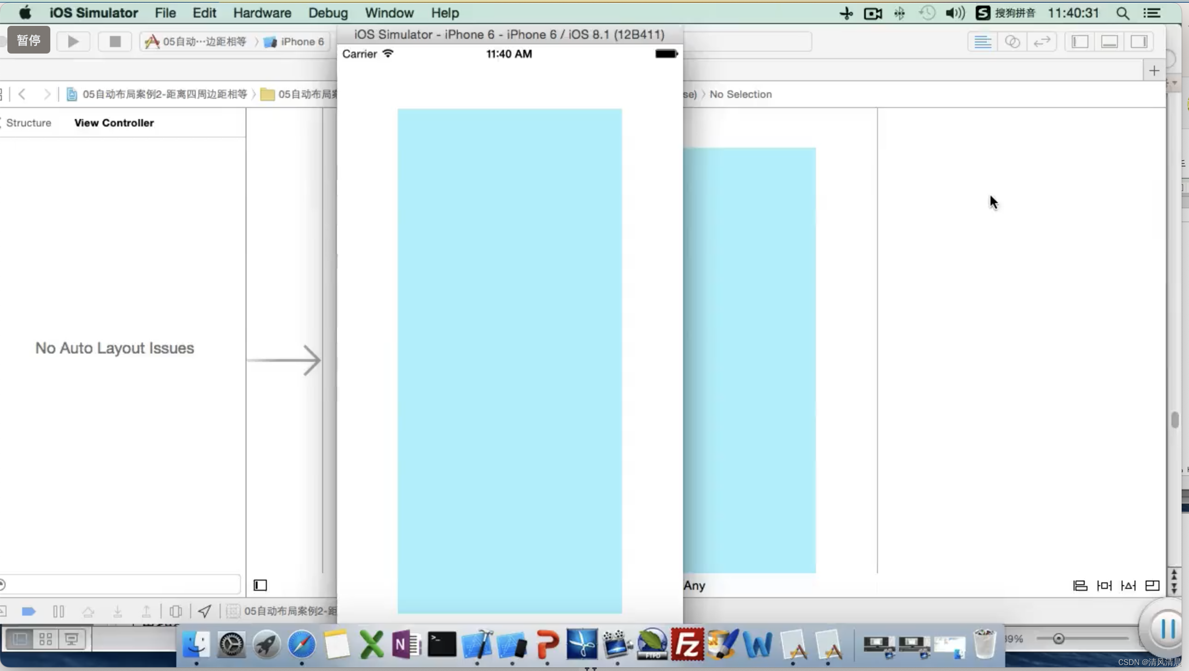Viewport: 1189px width, 671px height.
Task: Click the Any size class control
Action: [695, 586]
